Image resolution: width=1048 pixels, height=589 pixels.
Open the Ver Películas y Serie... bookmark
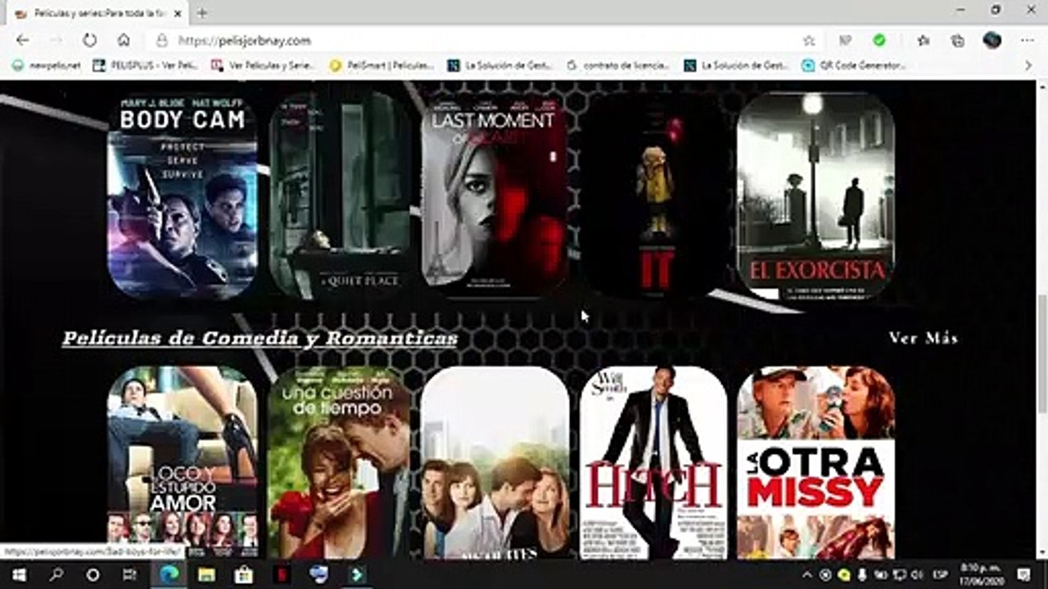(264, 65)
